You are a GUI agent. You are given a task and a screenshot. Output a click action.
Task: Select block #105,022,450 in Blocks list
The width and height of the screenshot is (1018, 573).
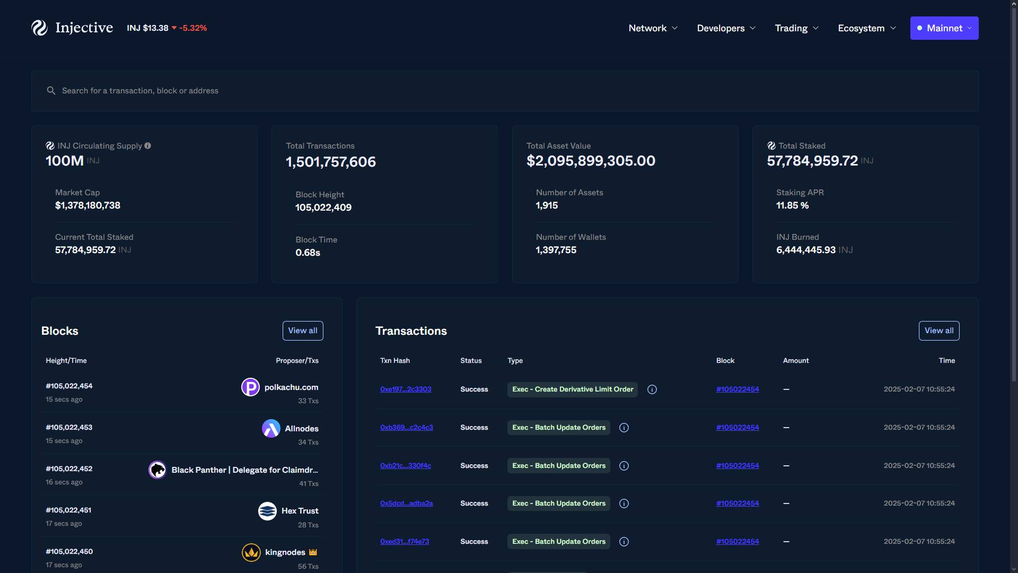pos(69,552)
